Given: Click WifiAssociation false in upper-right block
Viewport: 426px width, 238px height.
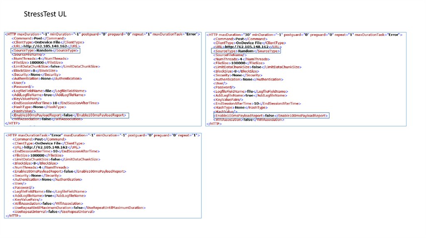Looking at the screenshot, I should click(x=249, y=120).
